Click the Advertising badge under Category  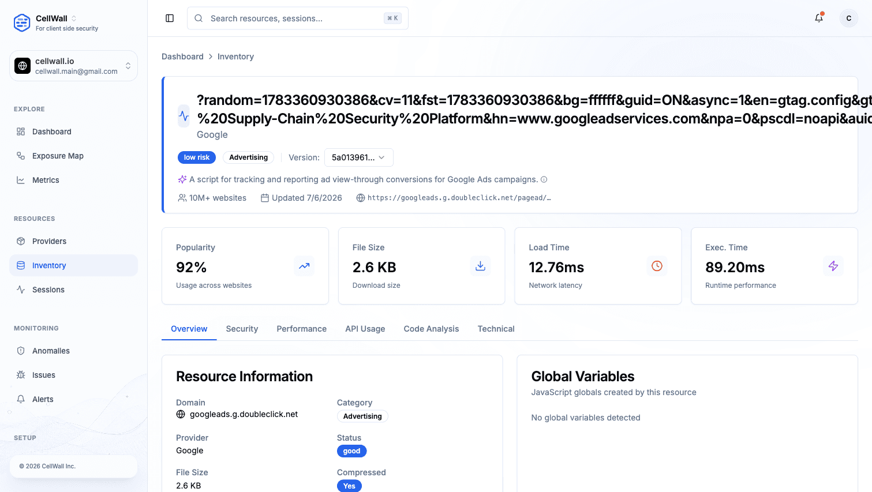tap(362, 416)
